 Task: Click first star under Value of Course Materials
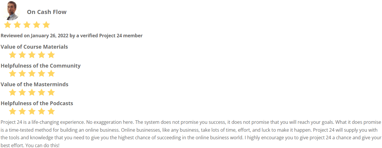pyautogui.click(x=12, y=55)
